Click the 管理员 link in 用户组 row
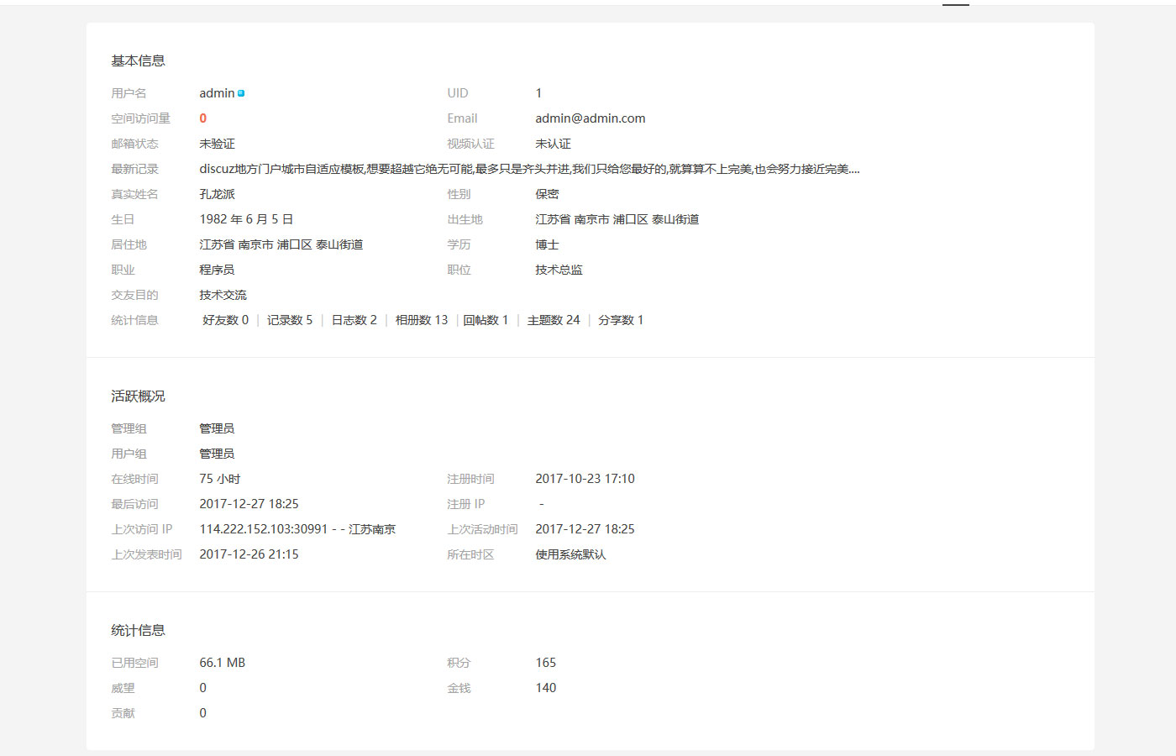Viewport: 1176px width, 756px height. click(x=217, y=454)
